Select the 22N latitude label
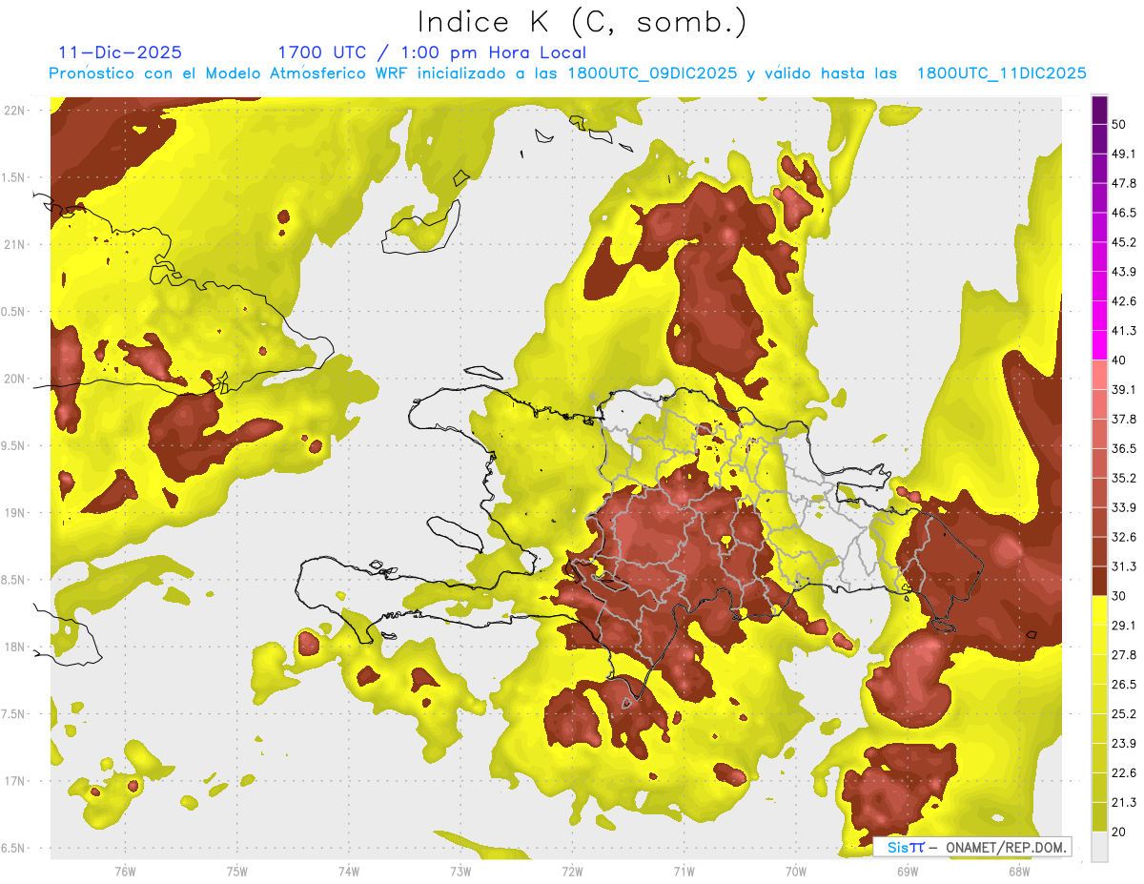 pyautogui.click(x=15, y=110)
